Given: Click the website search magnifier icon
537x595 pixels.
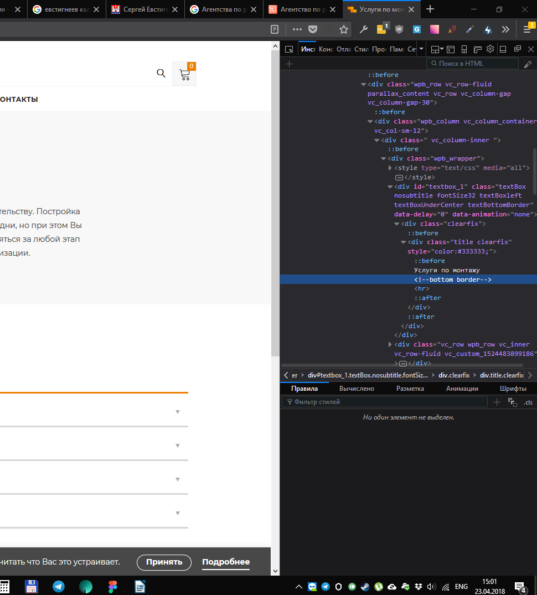Looking at the screenshot, I should [161, 73].
